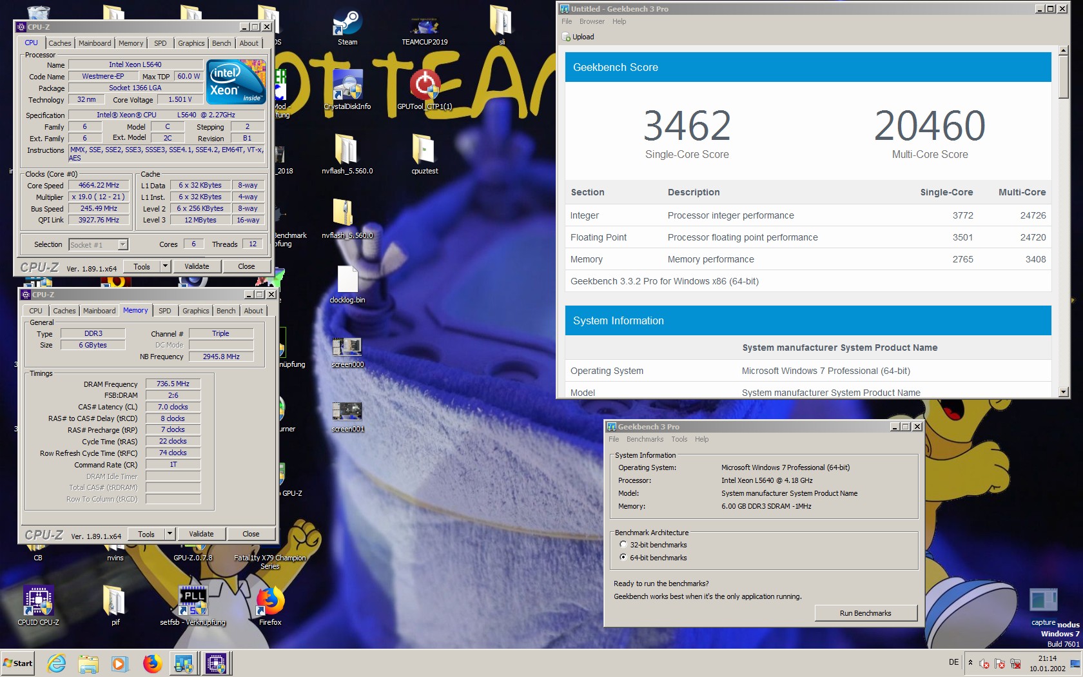This screenshot has height=677, width=1083.
Task: Open the nvflash_5.560.0 folder icon
Action: [x=347, y=155]
